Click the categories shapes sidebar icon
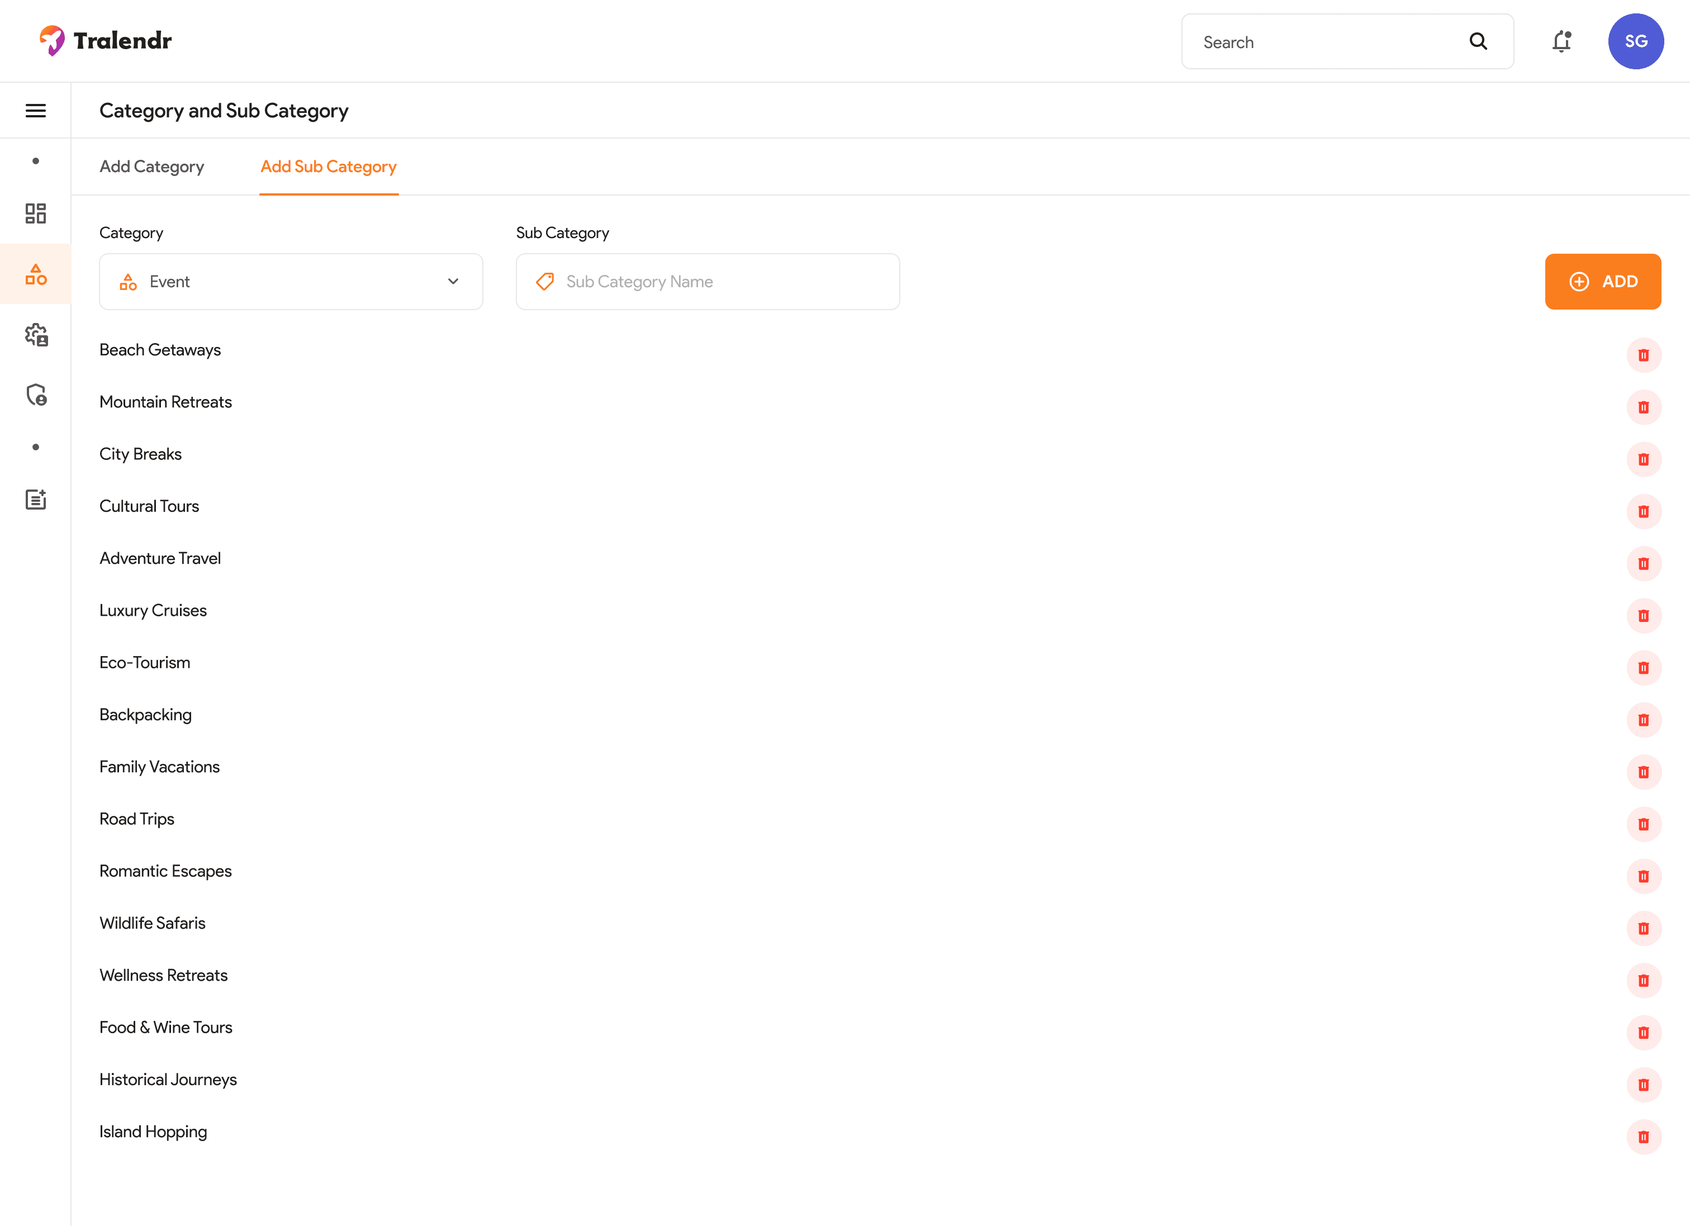Viewport: 1690px width, 1226px height. (x=36, y=274)
